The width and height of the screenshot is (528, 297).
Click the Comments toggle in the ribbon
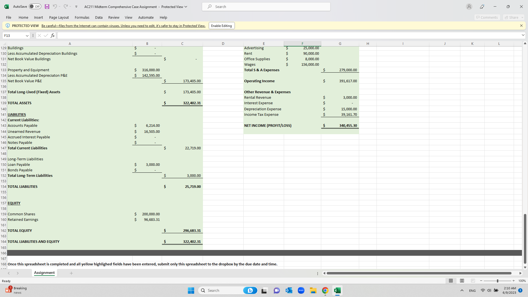487,17
